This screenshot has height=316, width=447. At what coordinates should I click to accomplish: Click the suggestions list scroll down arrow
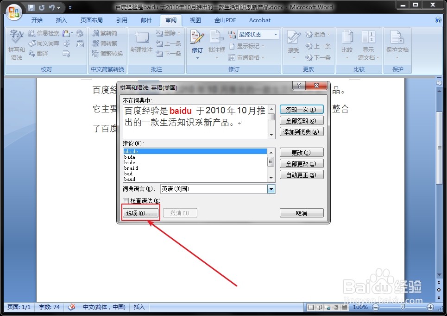click(x=271, y=178)
